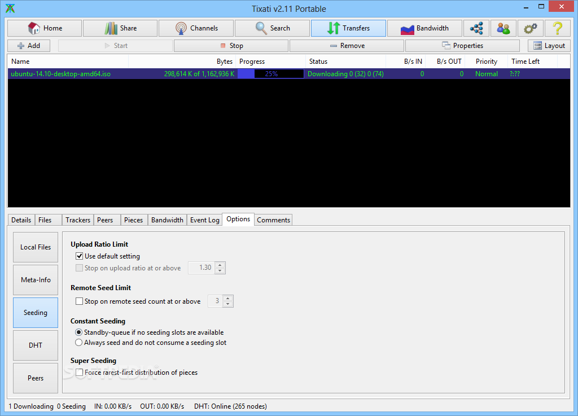Open Meta-Info options
Image resolution: width=578 pixels, height=416 pixels.
[36, 279]
